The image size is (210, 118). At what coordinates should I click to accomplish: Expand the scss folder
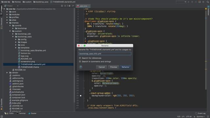point(16,45)
